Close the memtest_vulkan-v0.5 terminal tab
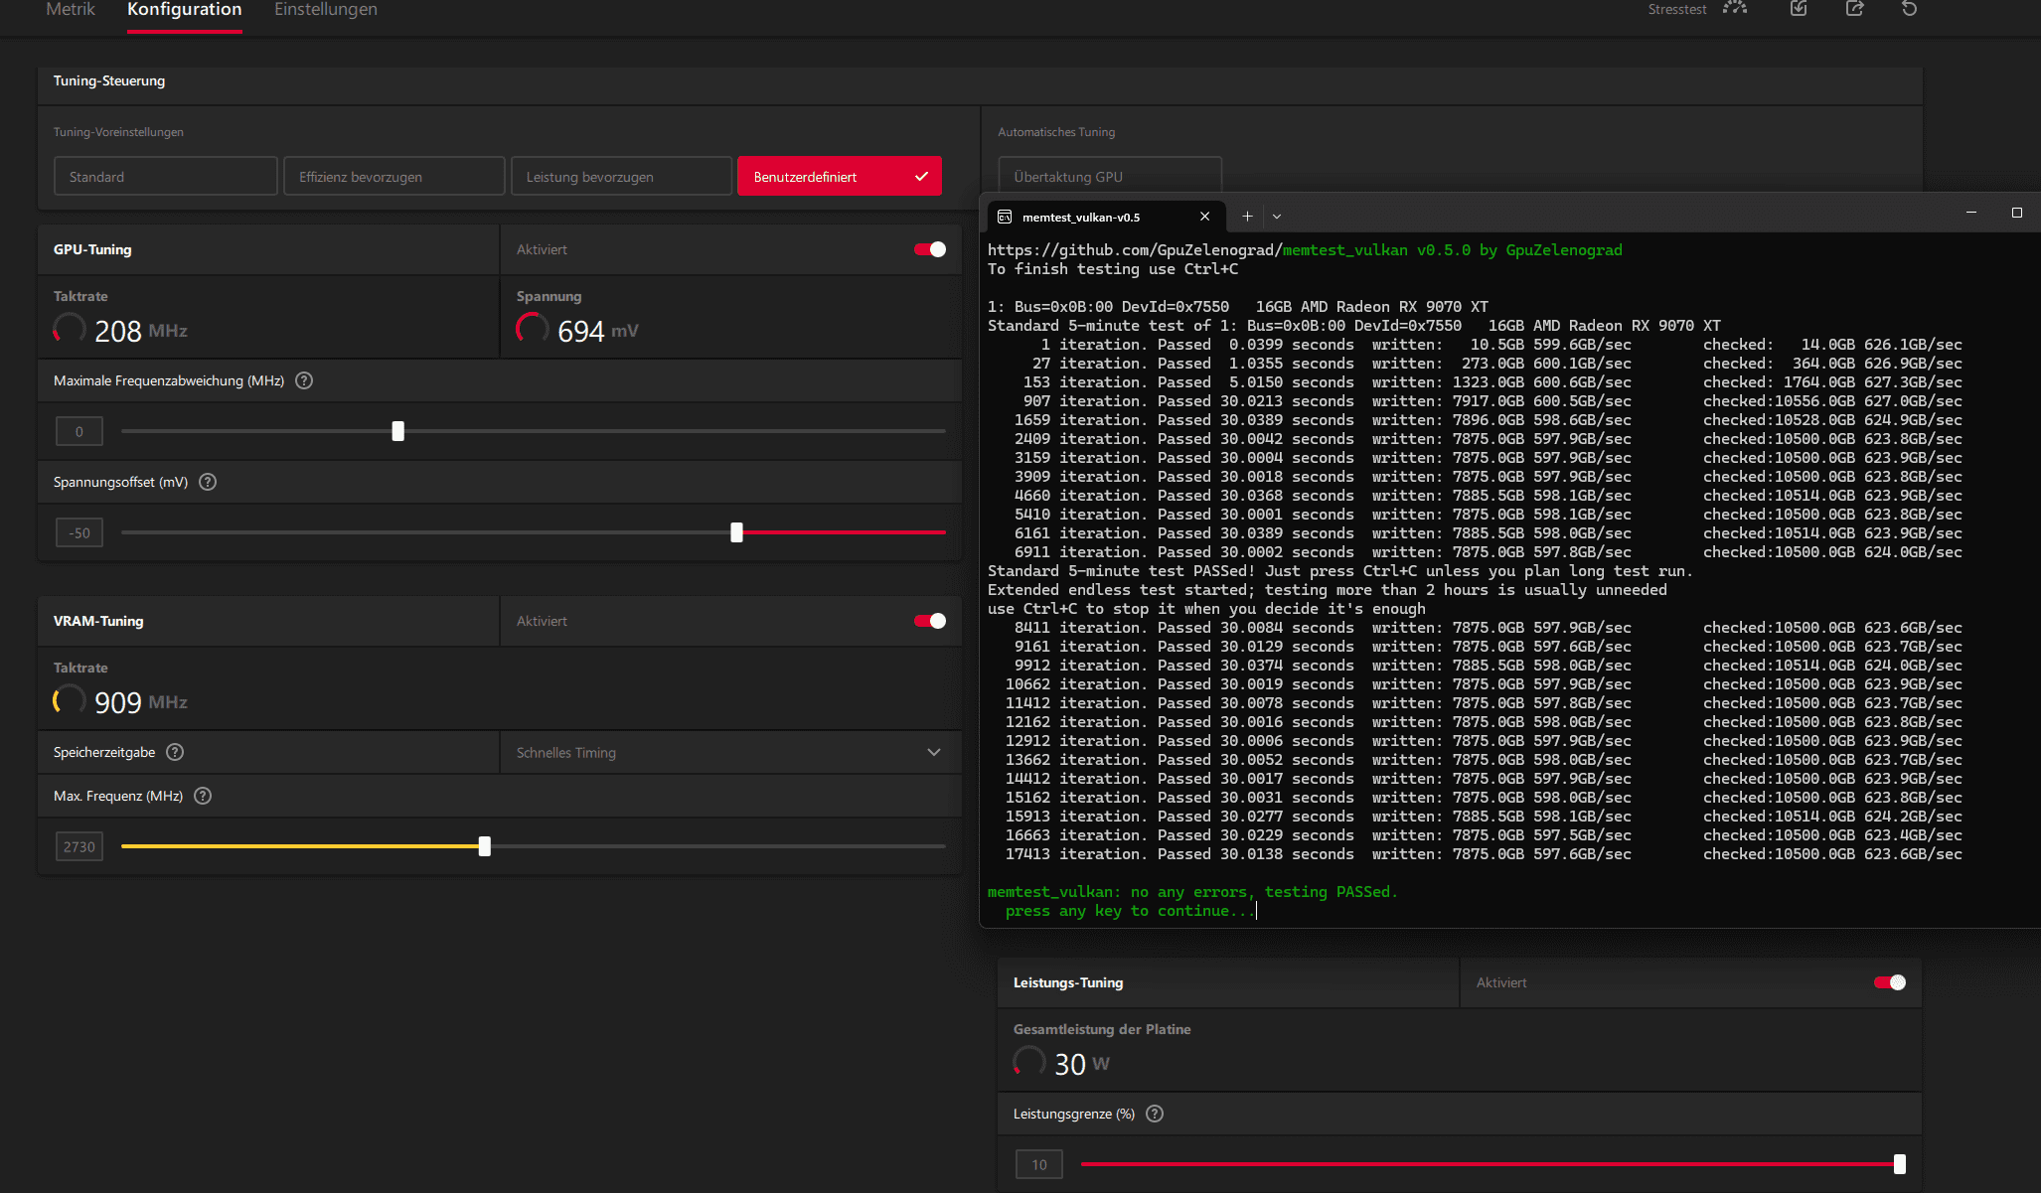The image size is (2041, 1193). pyautogui.click(x=1204, y=217)
